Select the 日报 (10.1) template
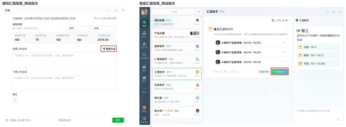Viewport: 346px width, 127px height. (x=318, y=47)
